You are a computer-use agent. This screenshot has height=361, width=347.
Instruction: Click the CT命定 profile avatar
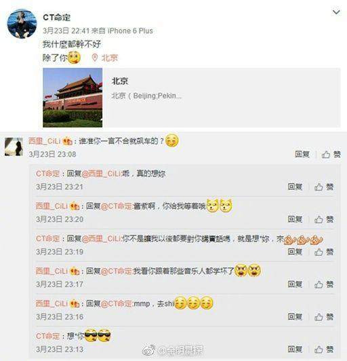[22, 24]
